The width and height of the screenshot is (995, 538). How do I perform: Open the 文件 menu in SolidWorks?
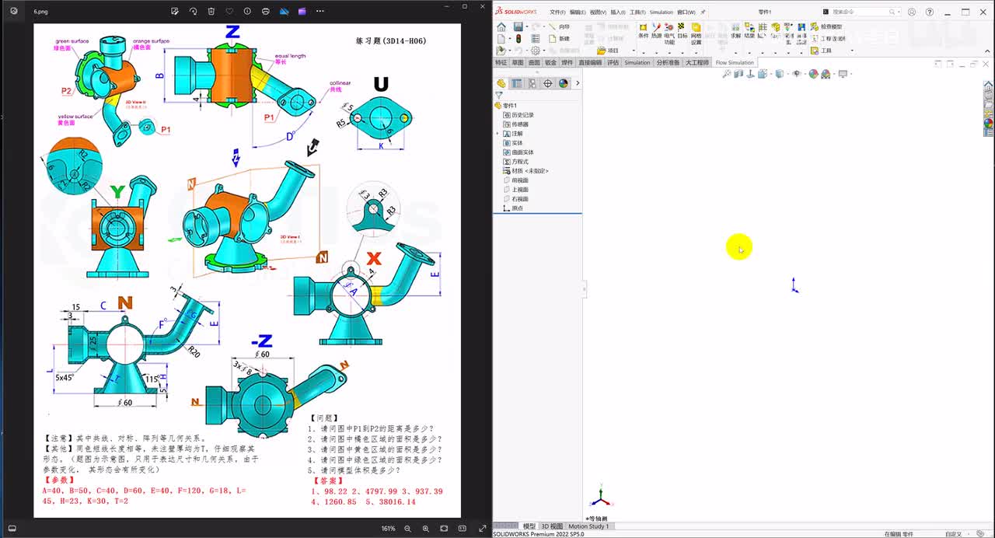click(557, 12)
